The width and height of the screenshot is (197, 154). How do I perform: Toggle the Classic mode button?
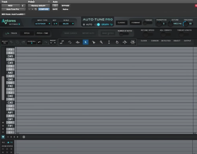click(121, 23)
